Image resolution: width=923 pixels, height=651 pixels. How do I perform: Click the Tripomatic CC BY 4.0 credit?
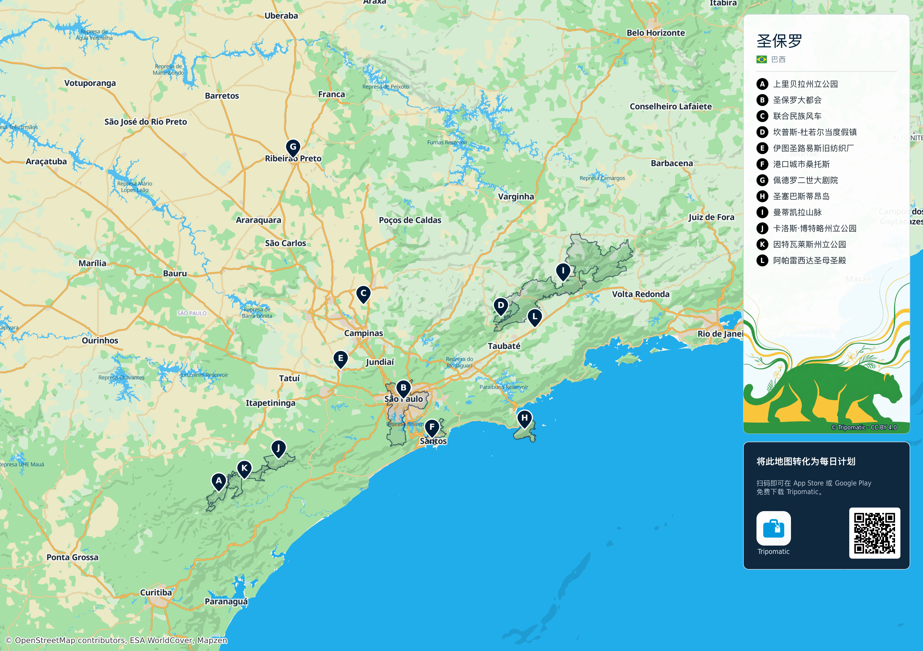click(864, 427)
